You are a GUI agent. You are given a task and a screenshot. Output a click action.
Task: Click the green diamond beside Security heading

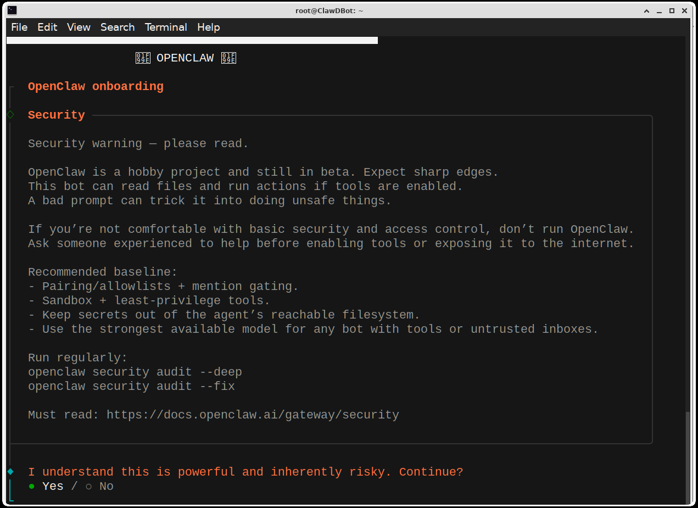point(10,115)
